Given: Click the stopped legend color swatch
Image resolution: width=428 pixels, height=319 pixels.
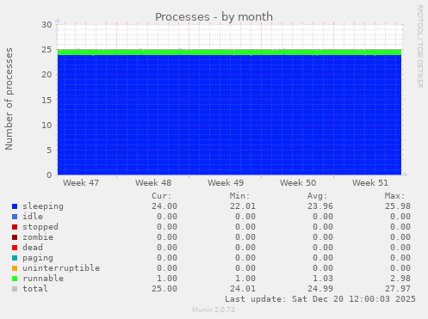Looking at the screenshot, I should click(15, 227).
